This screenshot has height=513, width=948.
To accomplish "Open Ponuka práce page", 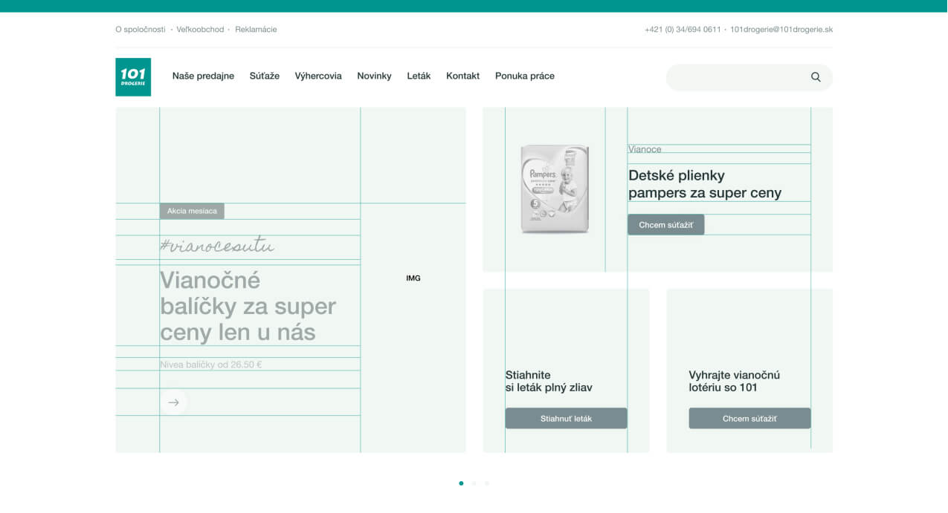I will pos(525,76).
